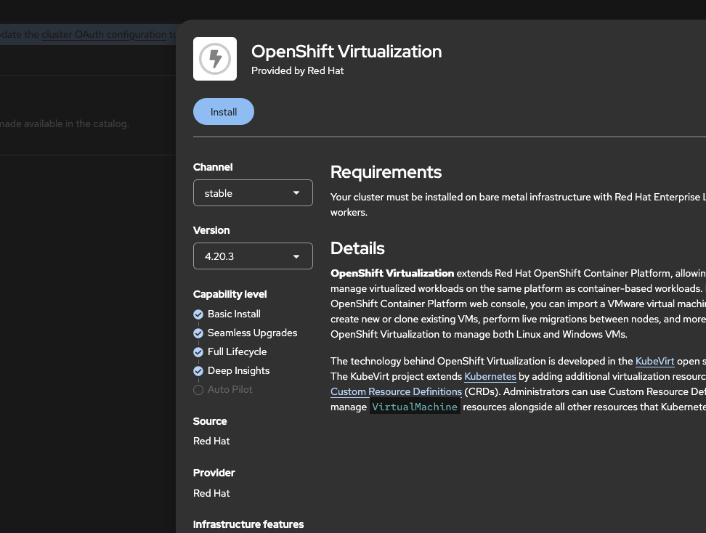Follow the cluster OAuth configuration link in background
The height and width of the screenshot is (533, 706).
coord(104,34)
